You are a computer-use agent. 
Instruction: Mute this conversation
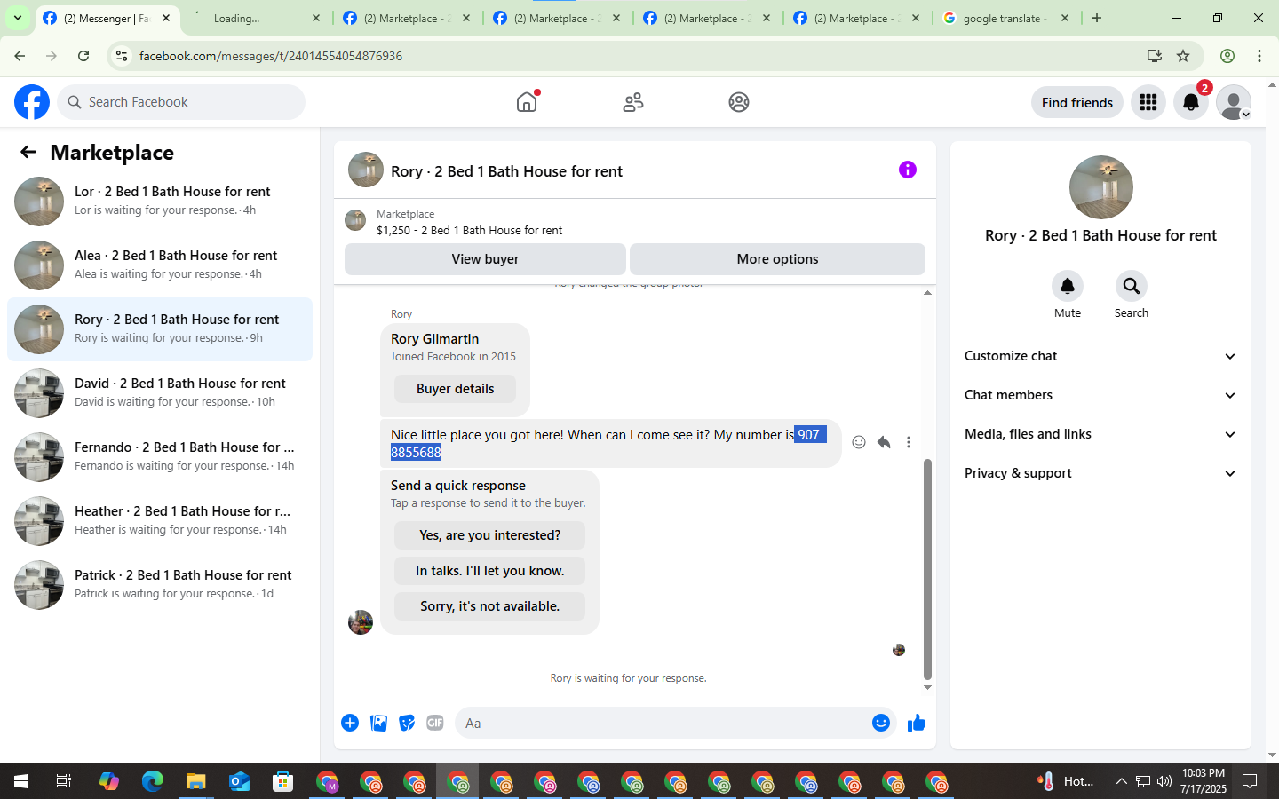click(1068, 286)
